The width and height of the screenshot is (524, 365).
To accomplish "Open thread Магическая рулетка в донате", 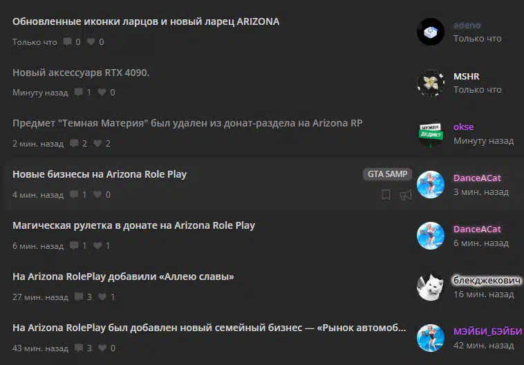I will click(x=133, y=225).
